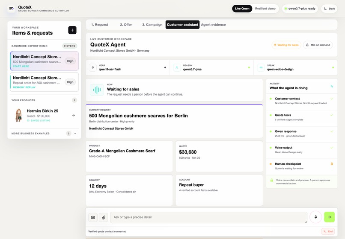Open the 1. Request tab
Viewport: 345px width, 239px height.
coord(100,25)
